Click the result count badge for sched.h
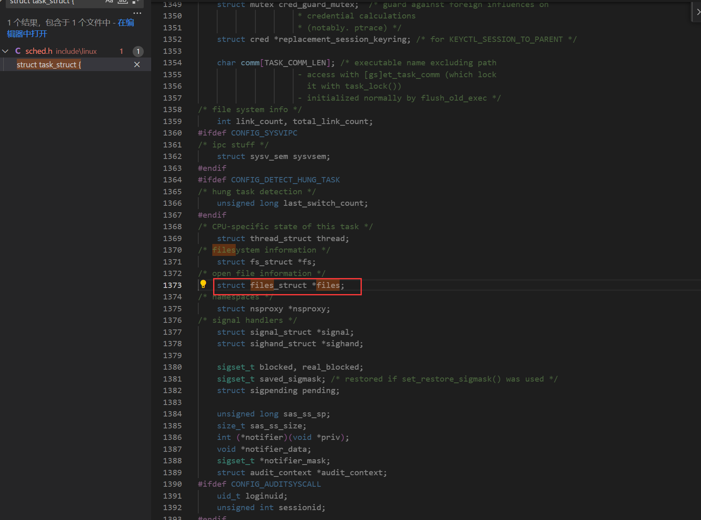Screen dimensions: 701x520 pyautogui.click(x=138, y=51)
